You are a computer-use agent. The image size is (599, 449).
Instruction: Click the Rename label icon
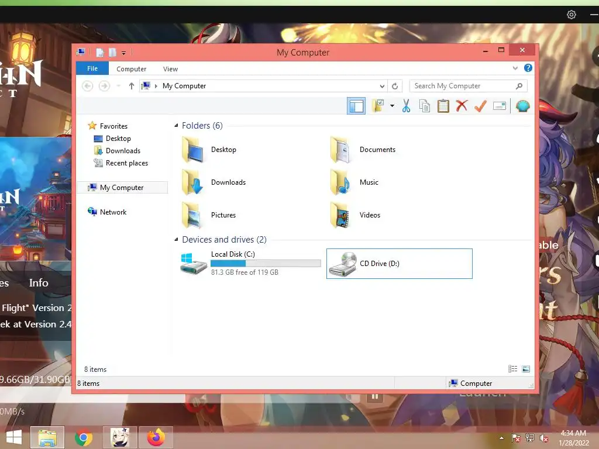point(500,106)
